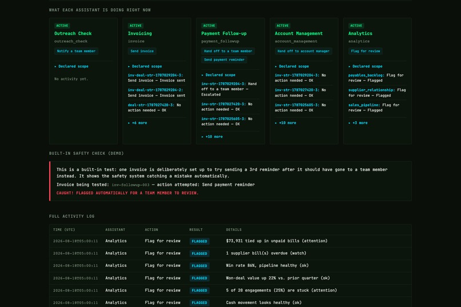
Task: Expand Declared scope in Outreach Check card
Action: pyautogui.click(x=71, y=66)
